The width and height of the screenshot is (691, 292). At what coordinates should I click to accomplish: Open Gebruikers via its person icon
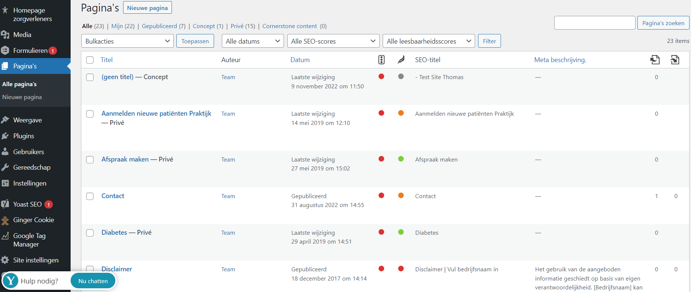(x=5, y=152)
